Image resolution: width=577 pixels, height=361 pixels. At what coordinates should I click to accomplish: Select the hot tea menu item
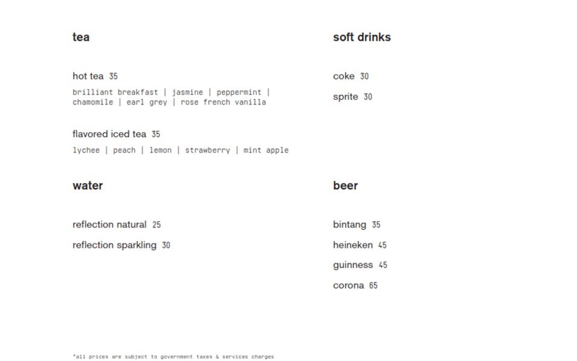[88, 76]
